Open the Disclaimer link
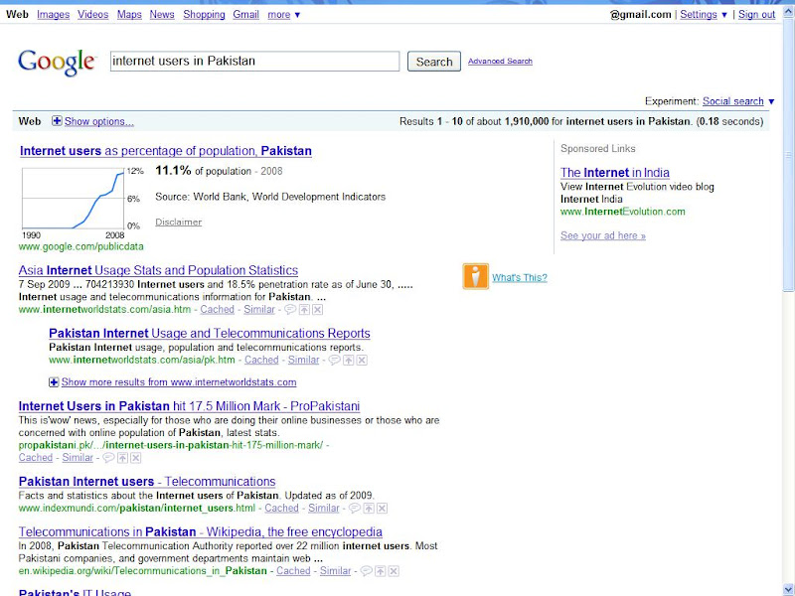 tap(179, 222)
